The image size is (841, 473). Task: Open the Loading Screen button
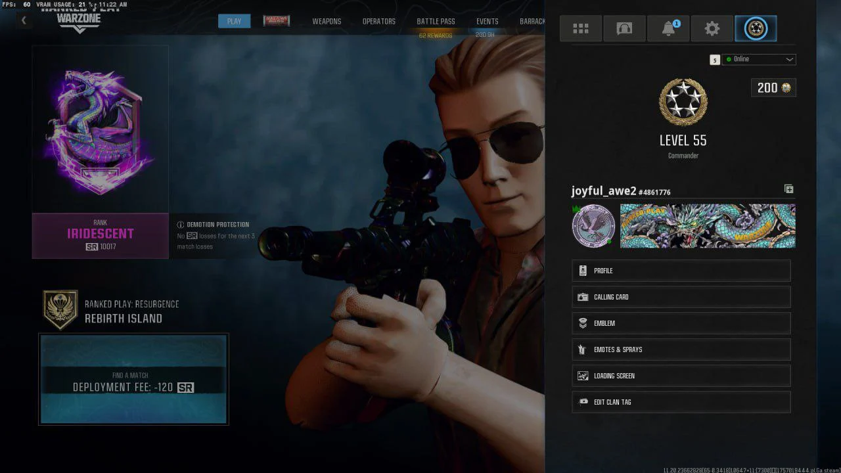[681, 376]
